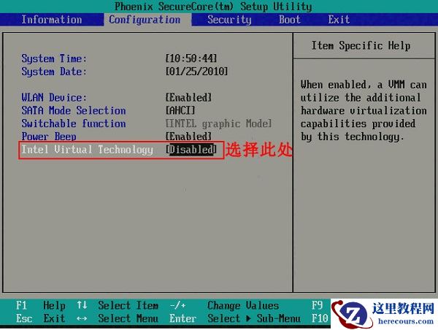Click the Switchable function label
The image size is (438, 330).
[x=74, y=123]
